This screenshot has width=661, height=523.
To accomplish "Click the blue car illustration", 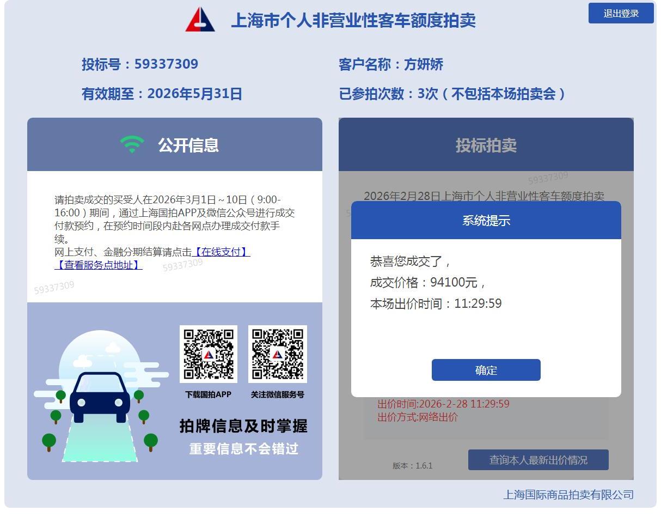I will (101, 397).
